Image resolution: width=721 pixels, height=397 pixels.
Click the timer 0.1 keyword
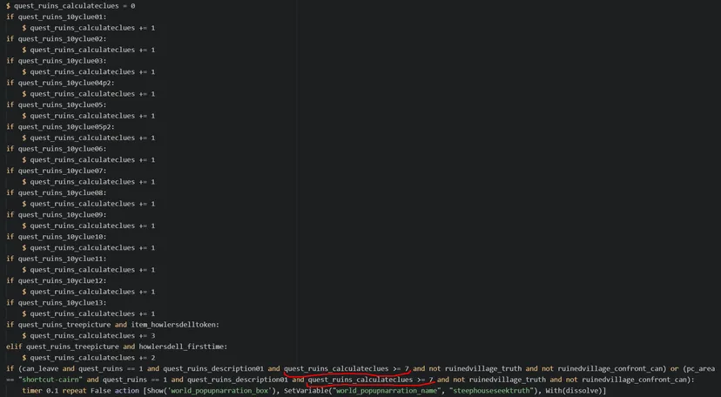[42, 391]
